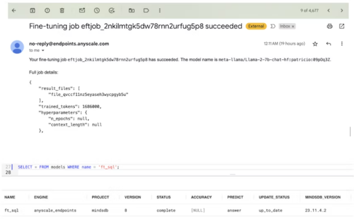Click "context_length": null line
The height and width of the screenshot is (219, 354).
(x=75, y=125)
